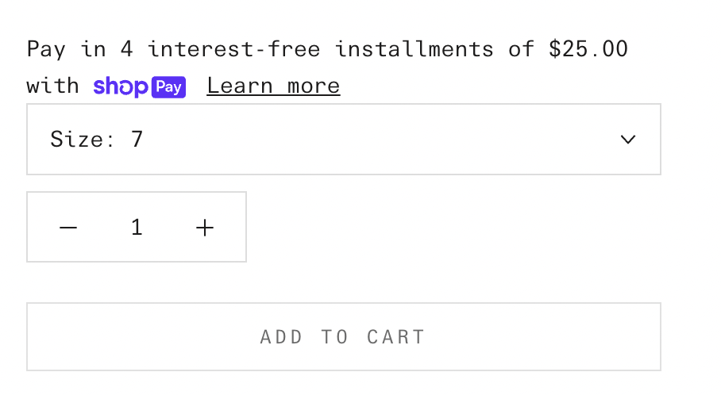Focus the quantity input field

click(137, 228)
